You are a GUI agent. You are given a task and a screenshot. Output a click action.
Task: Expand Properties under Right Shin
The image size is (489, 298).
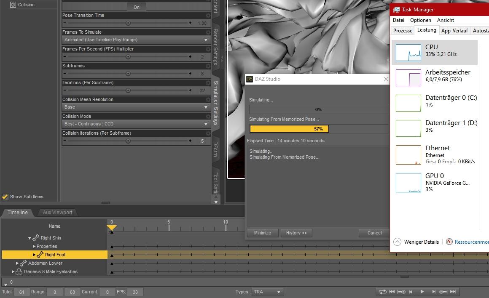[34, 246]
